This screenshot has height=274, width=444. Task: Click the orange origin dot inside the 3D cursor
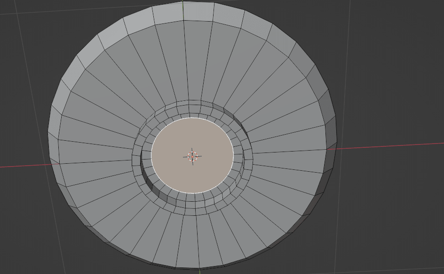click(192, 156)
